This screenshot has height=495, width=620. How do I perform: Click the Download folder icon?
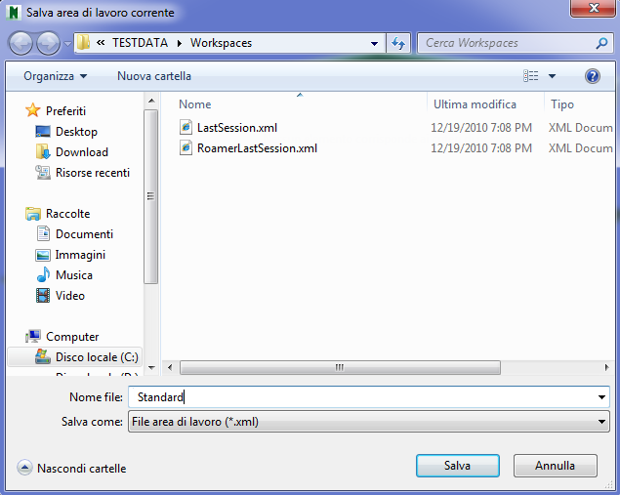point(43,152)
